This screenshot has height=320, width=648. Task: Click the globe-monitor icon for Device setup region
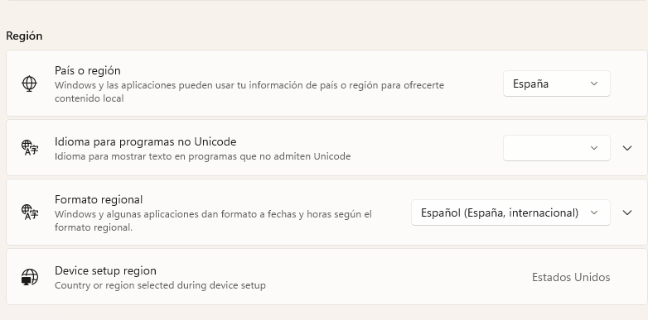pyautogui.click(x=29, y=277)
